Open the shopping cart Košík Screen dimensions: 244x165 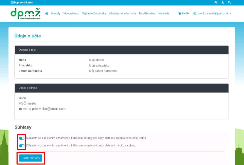tap(184, 14)
